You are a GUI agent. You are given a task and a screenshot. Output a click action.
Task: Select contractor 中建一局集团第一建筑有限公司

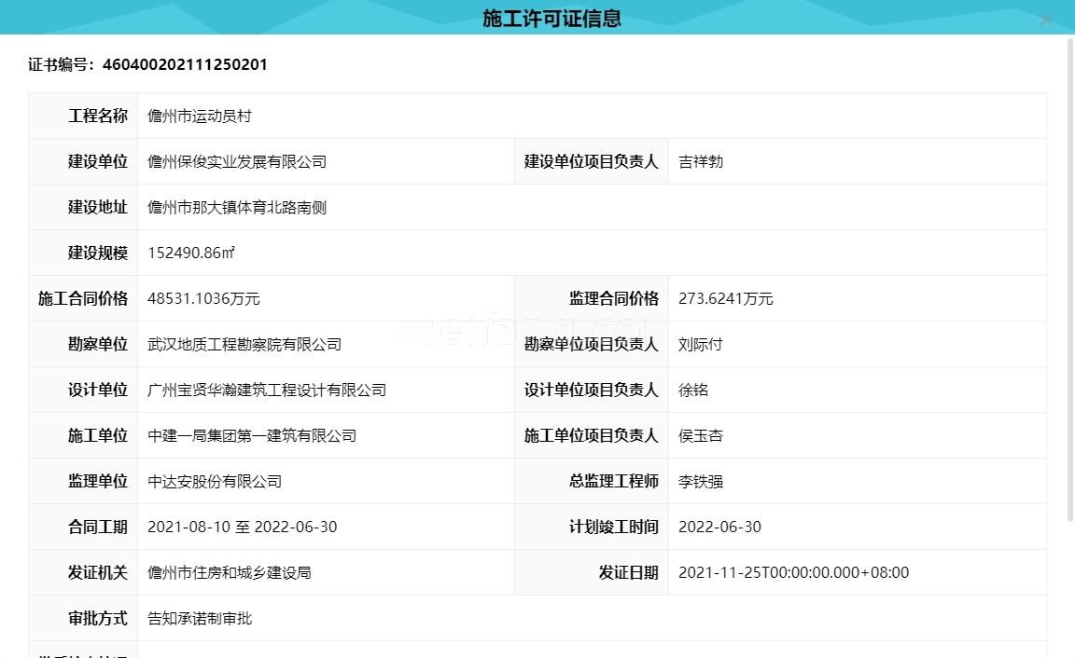tap(252, 436)
